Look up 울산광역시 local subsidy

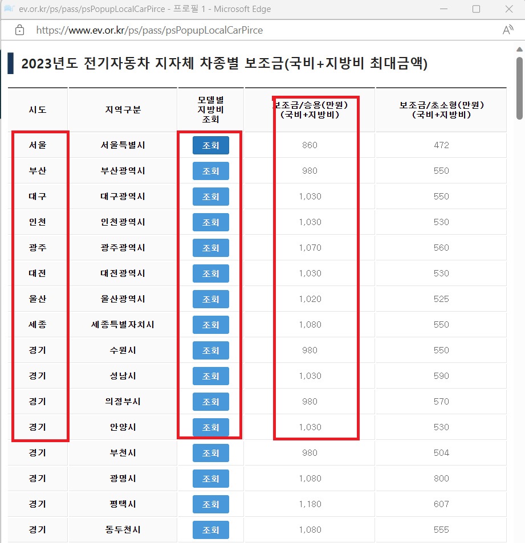(211, 299)
